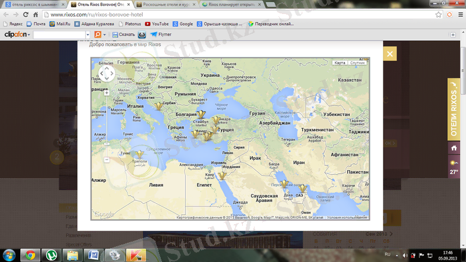Open Flymer from the clipafon toolbar
466x262 pixels.
tap(161, 34)
